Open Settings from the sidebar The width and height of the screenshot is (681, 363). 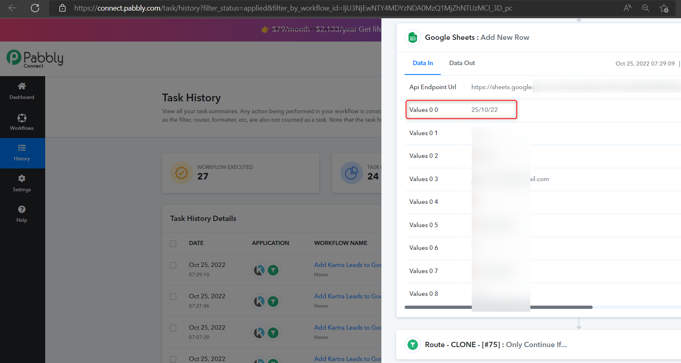tap(22, 184)
